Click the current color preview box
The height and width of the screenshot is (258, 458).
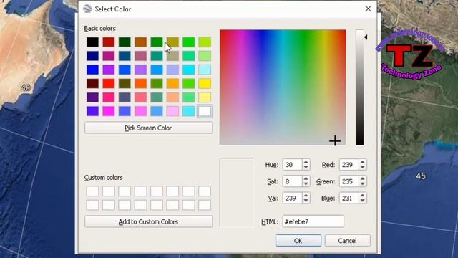pyautogui.click(x=236, y=192)
